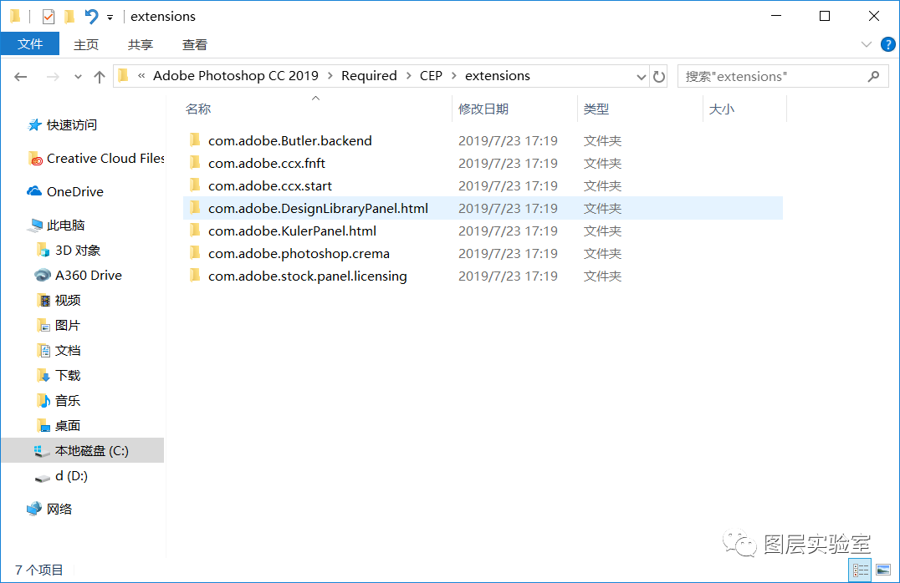Click folder icon of com.adobe.ccx.start

[195, 185]
